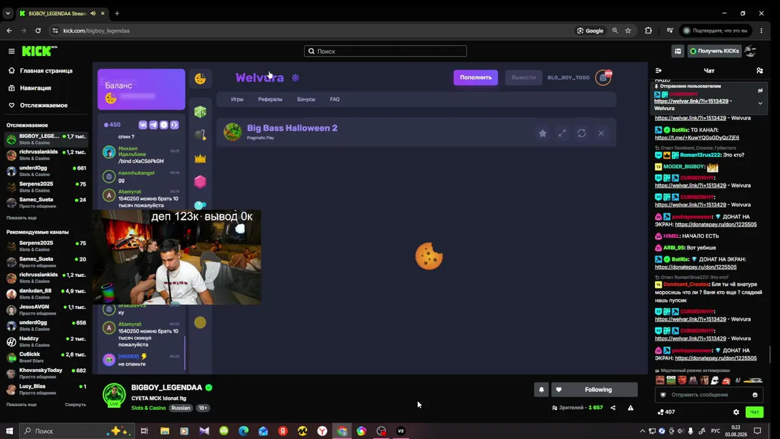Image resolution: width=780 pixels, height=439 pixels.
Task: Open JesusAVGN recommended channel
Action: coord(46,309)
